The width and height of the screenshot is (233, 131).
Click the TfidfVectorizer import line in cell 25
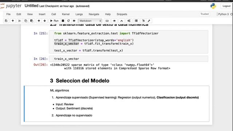[106, 33]
